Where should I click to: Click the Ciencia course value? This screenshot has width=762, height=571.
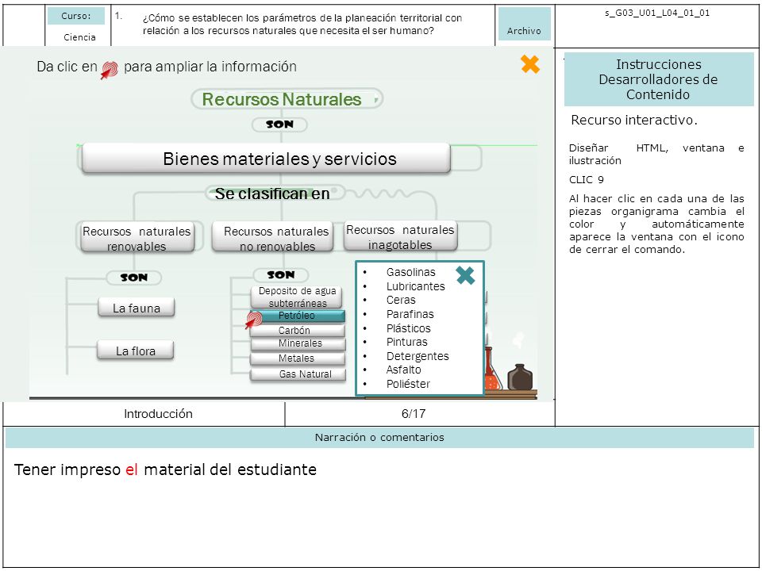click(x=79, y=37)
